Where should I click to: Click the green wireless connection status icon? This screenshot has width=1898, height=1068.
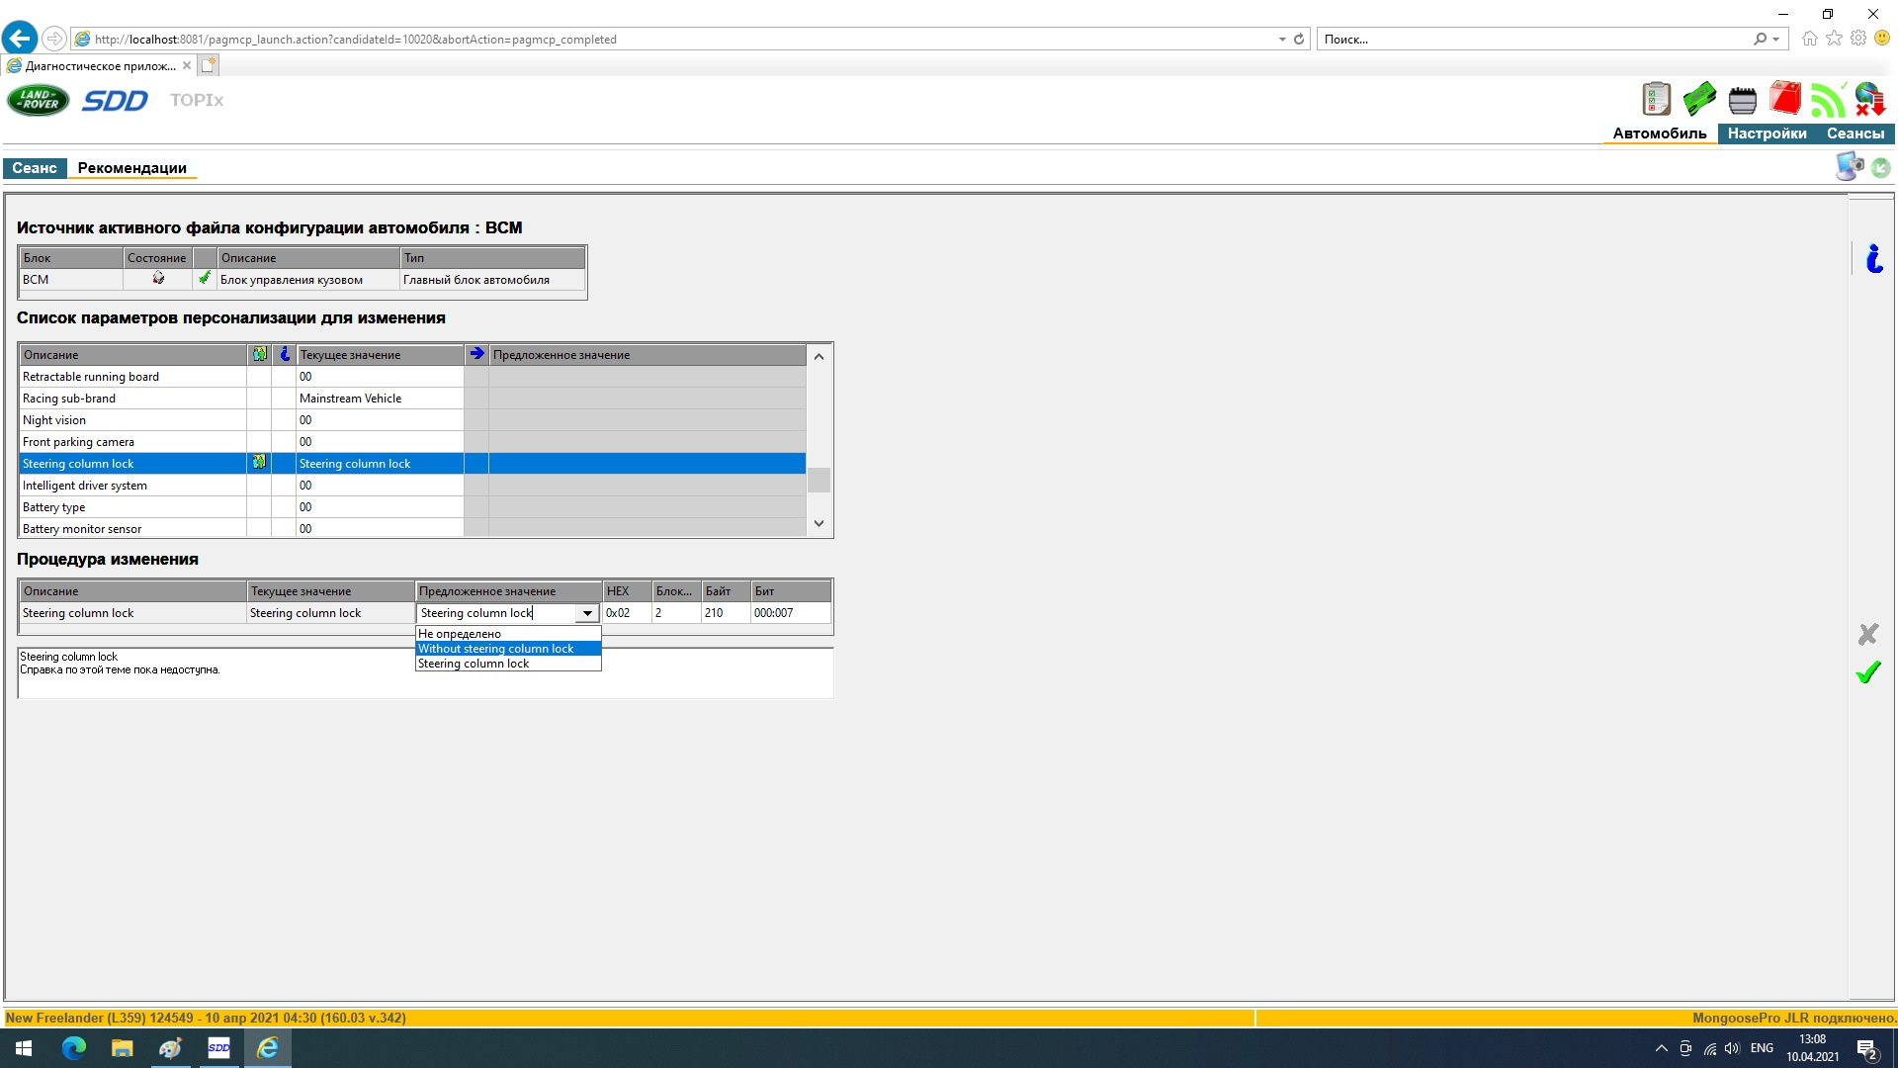1828,99
